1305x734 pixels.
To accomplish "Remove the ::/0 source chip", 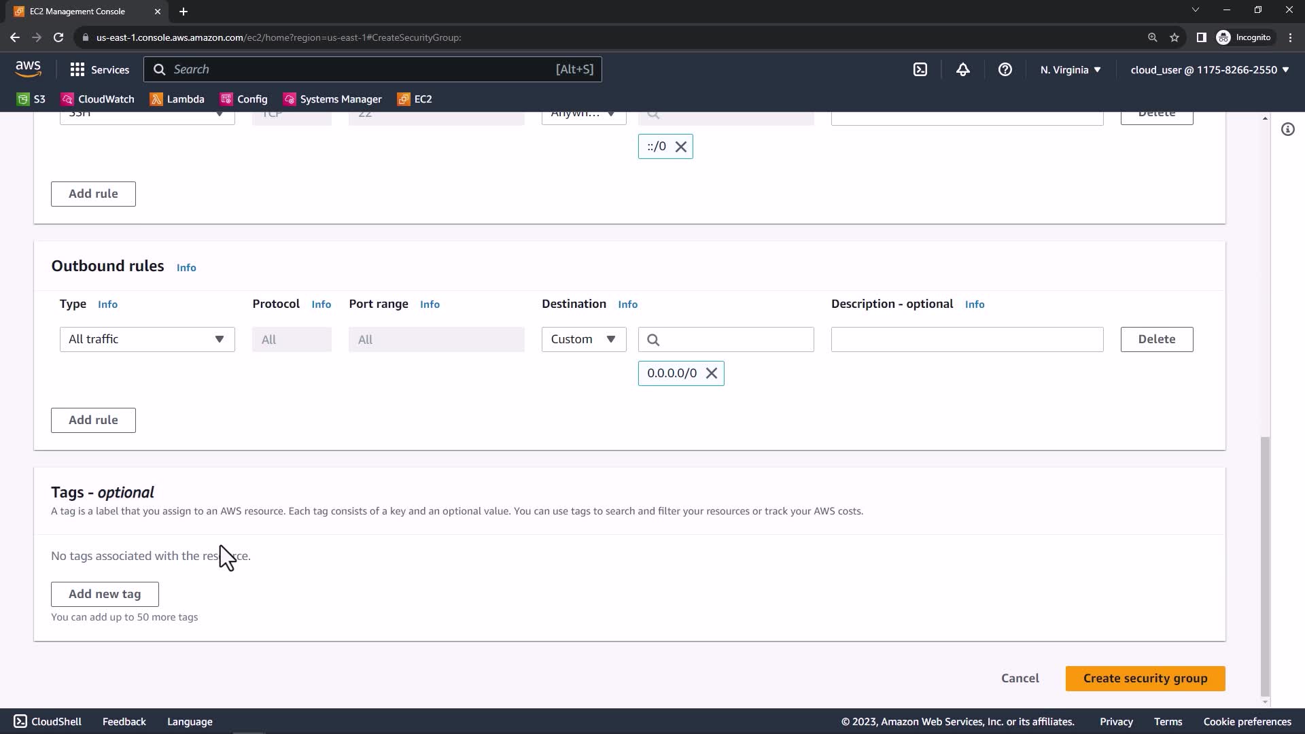I will coord(680,147).
